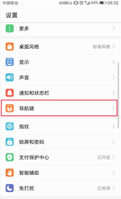Screen dimensions: 121x199
Task: Tap the orange 桌面风格 home icon
Action: click(10, 47)
